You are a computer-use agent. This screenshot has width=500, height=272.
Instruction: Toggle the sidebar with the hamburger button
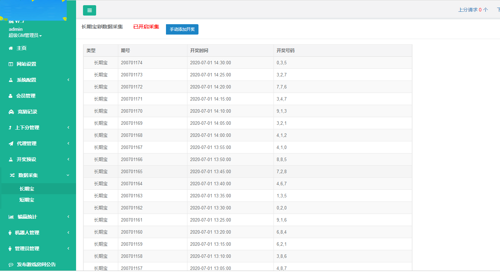pos(90,10)
